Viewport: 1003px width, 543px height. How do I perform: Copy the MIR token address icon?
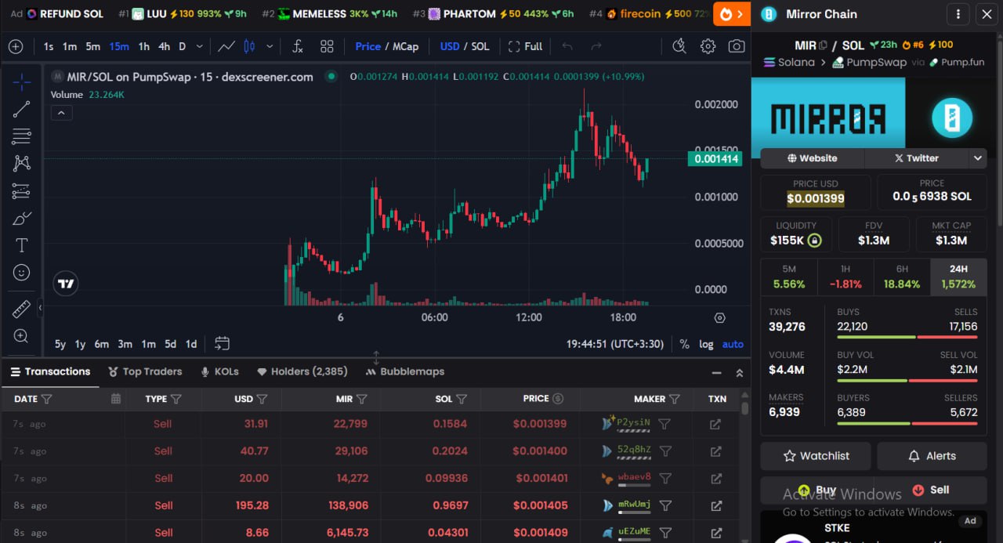pos(823,45)
